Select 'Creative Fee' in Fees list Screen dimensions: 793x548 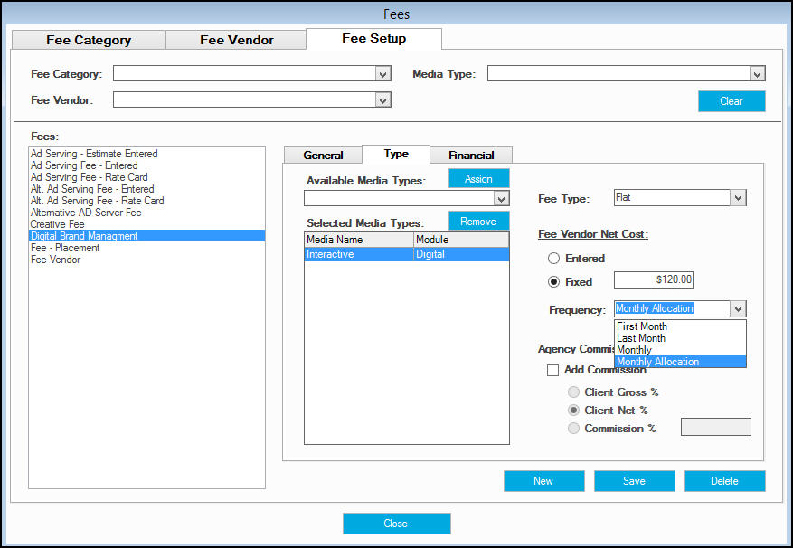pyautogui.click(x=146, y=224)
